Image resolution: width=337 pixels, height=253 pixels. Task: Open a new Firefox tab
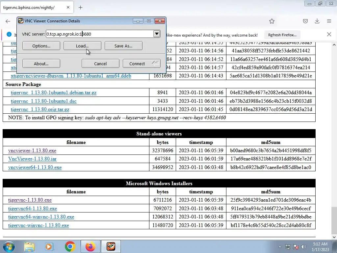point(81,8)
